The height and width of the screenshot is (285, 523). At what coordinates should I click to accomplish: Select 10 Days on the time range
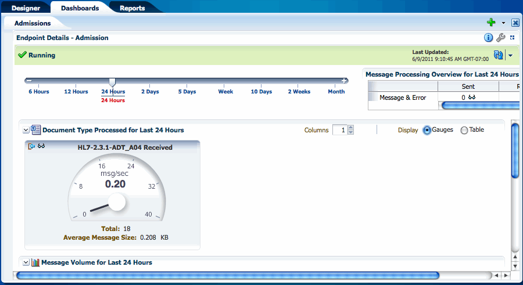pyautogui.click(x=261, y=91)
